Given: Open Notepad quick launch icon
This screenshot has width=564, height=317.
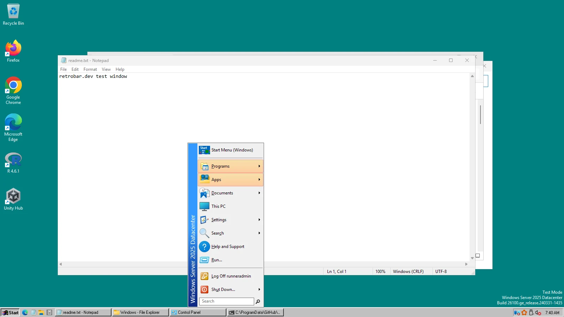Looking at the screenshot, I should 33,312.
